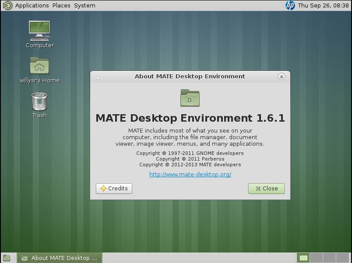This screenshot has height=263, width=352.
Task: Click the Close button in About dialog
Action: coord(266,189)
